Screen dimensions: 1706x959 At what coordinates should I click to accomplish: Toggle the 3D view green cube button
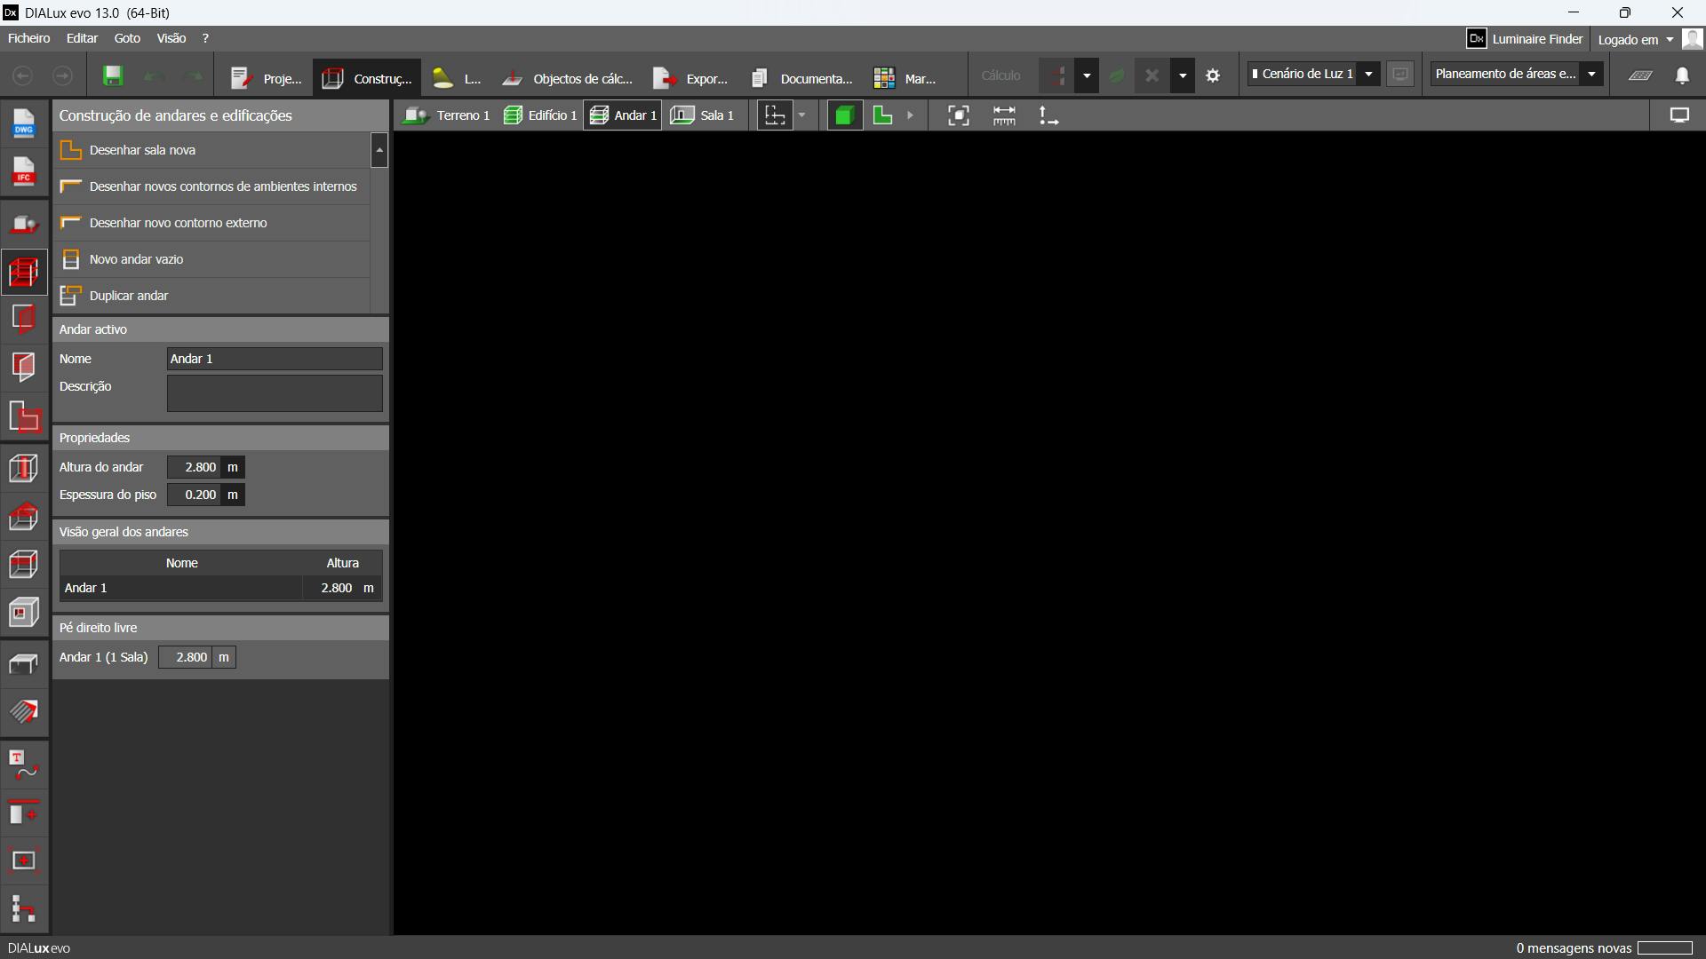tap(844, 115)
